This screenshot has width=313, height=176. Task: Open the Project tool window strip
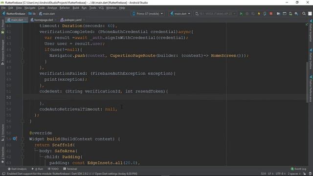pos(2,26)
